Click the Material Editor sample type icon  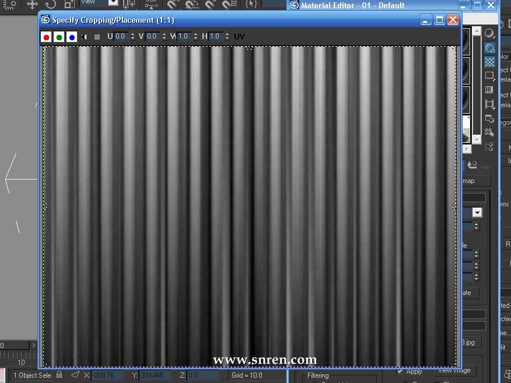pos(489,33)
